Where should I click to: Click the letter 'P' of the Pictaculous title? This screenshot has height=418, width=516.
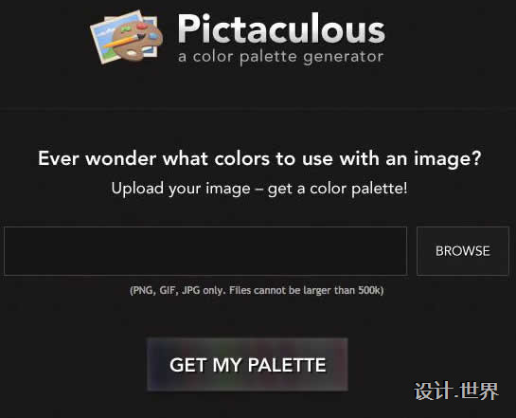coord(189,28)
